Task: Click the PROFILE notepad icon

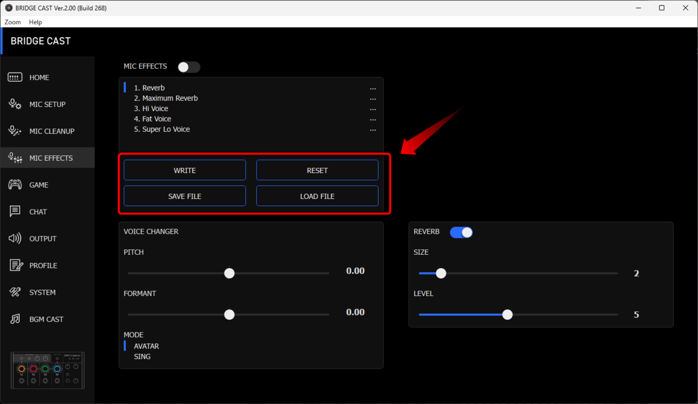Action: 16,265
